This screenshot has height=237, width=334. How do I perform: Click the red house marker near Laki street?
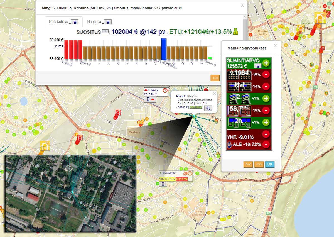coord(118,113)
